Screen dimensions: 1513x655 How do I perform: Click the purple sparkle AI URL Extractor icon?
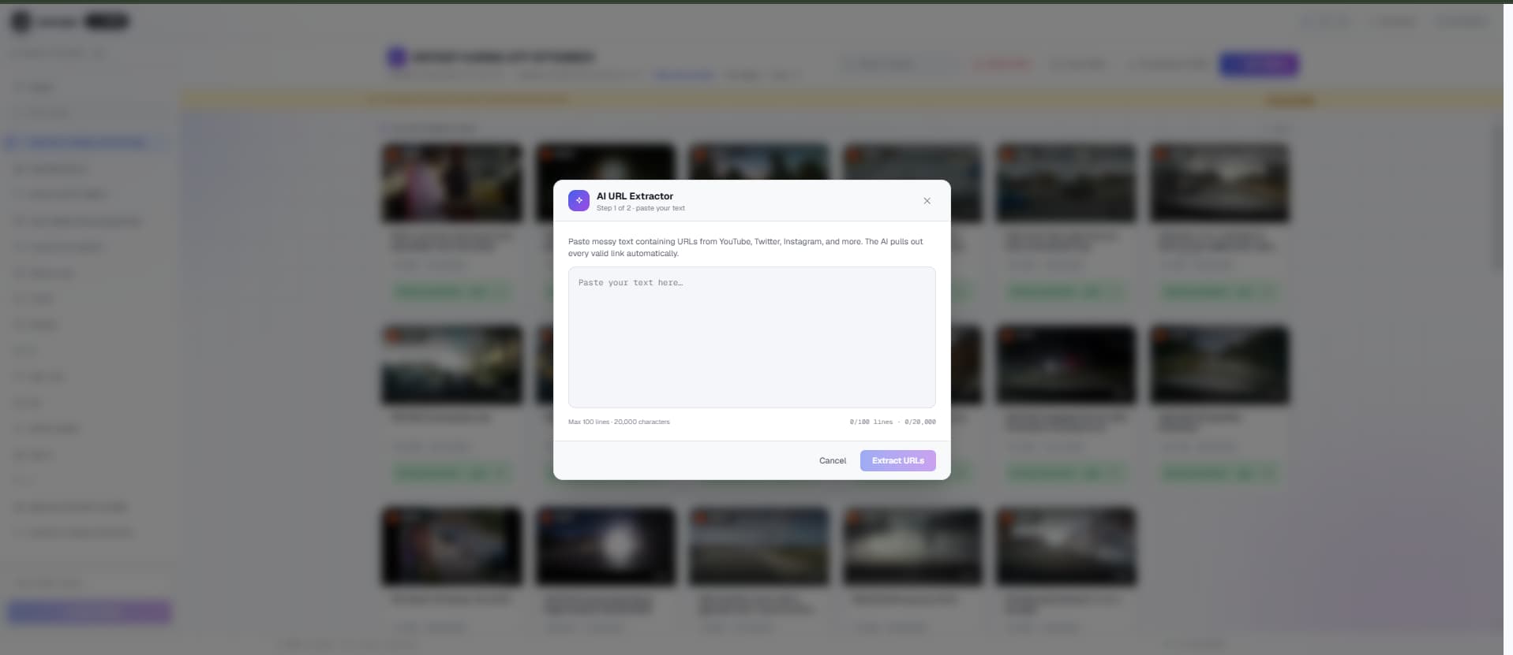pyautogui.click(x=579, y=200)
